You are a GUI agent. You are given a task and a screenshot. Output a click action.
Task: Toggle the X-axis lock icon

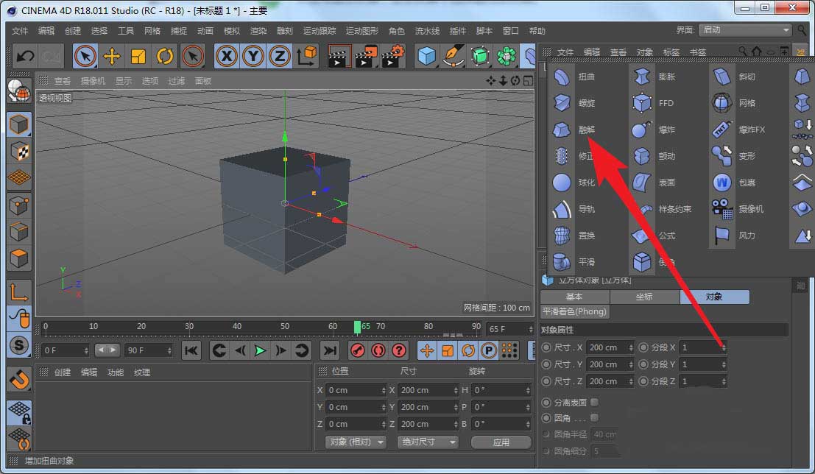[227, 56]
